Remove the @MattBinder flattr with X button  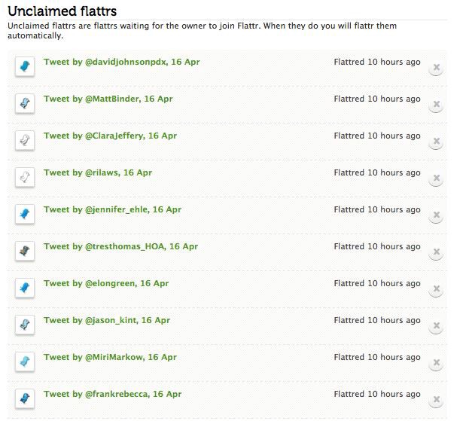[436, 105]
